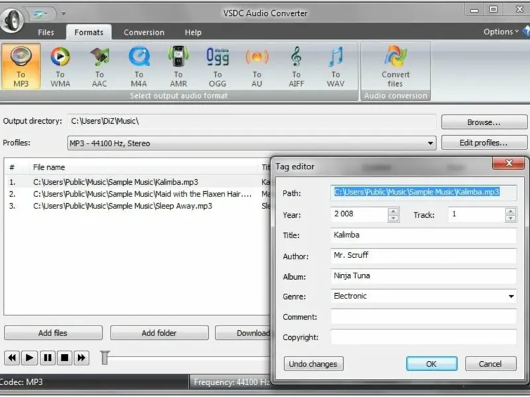This screenshot has width=530, height=397.
Task: Click the Title field containing Kalimba
Action: coord(423,236)
